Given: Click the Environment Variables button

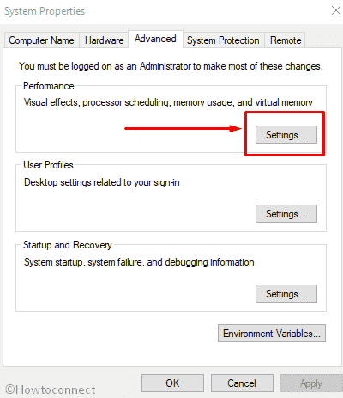Looking at the screenshot, I should point(272,334).
